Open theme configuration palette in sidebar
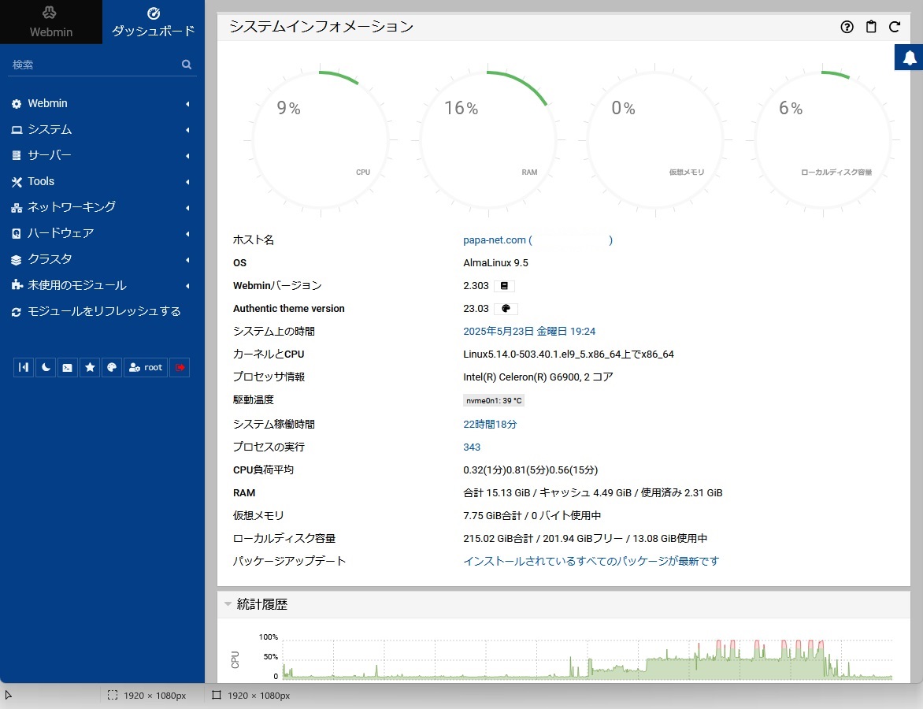Image resolution: width=923 pixels, height=709 pixels. click(x=112, y=367)
